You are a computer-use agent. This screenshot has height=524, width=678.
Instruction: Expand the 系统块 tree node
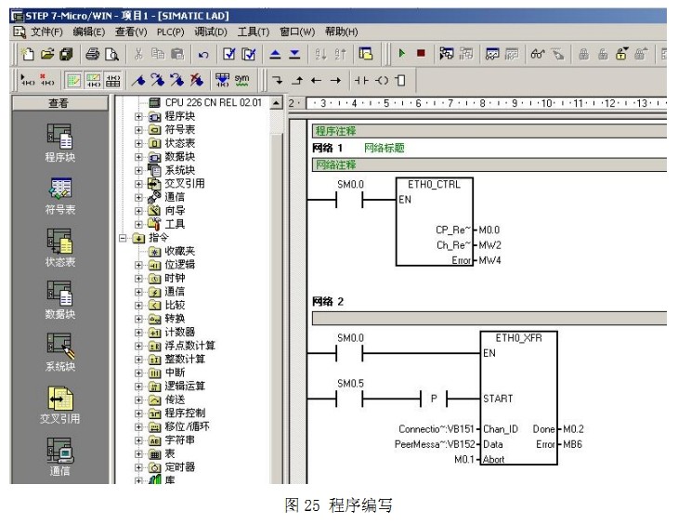point(138,170)
